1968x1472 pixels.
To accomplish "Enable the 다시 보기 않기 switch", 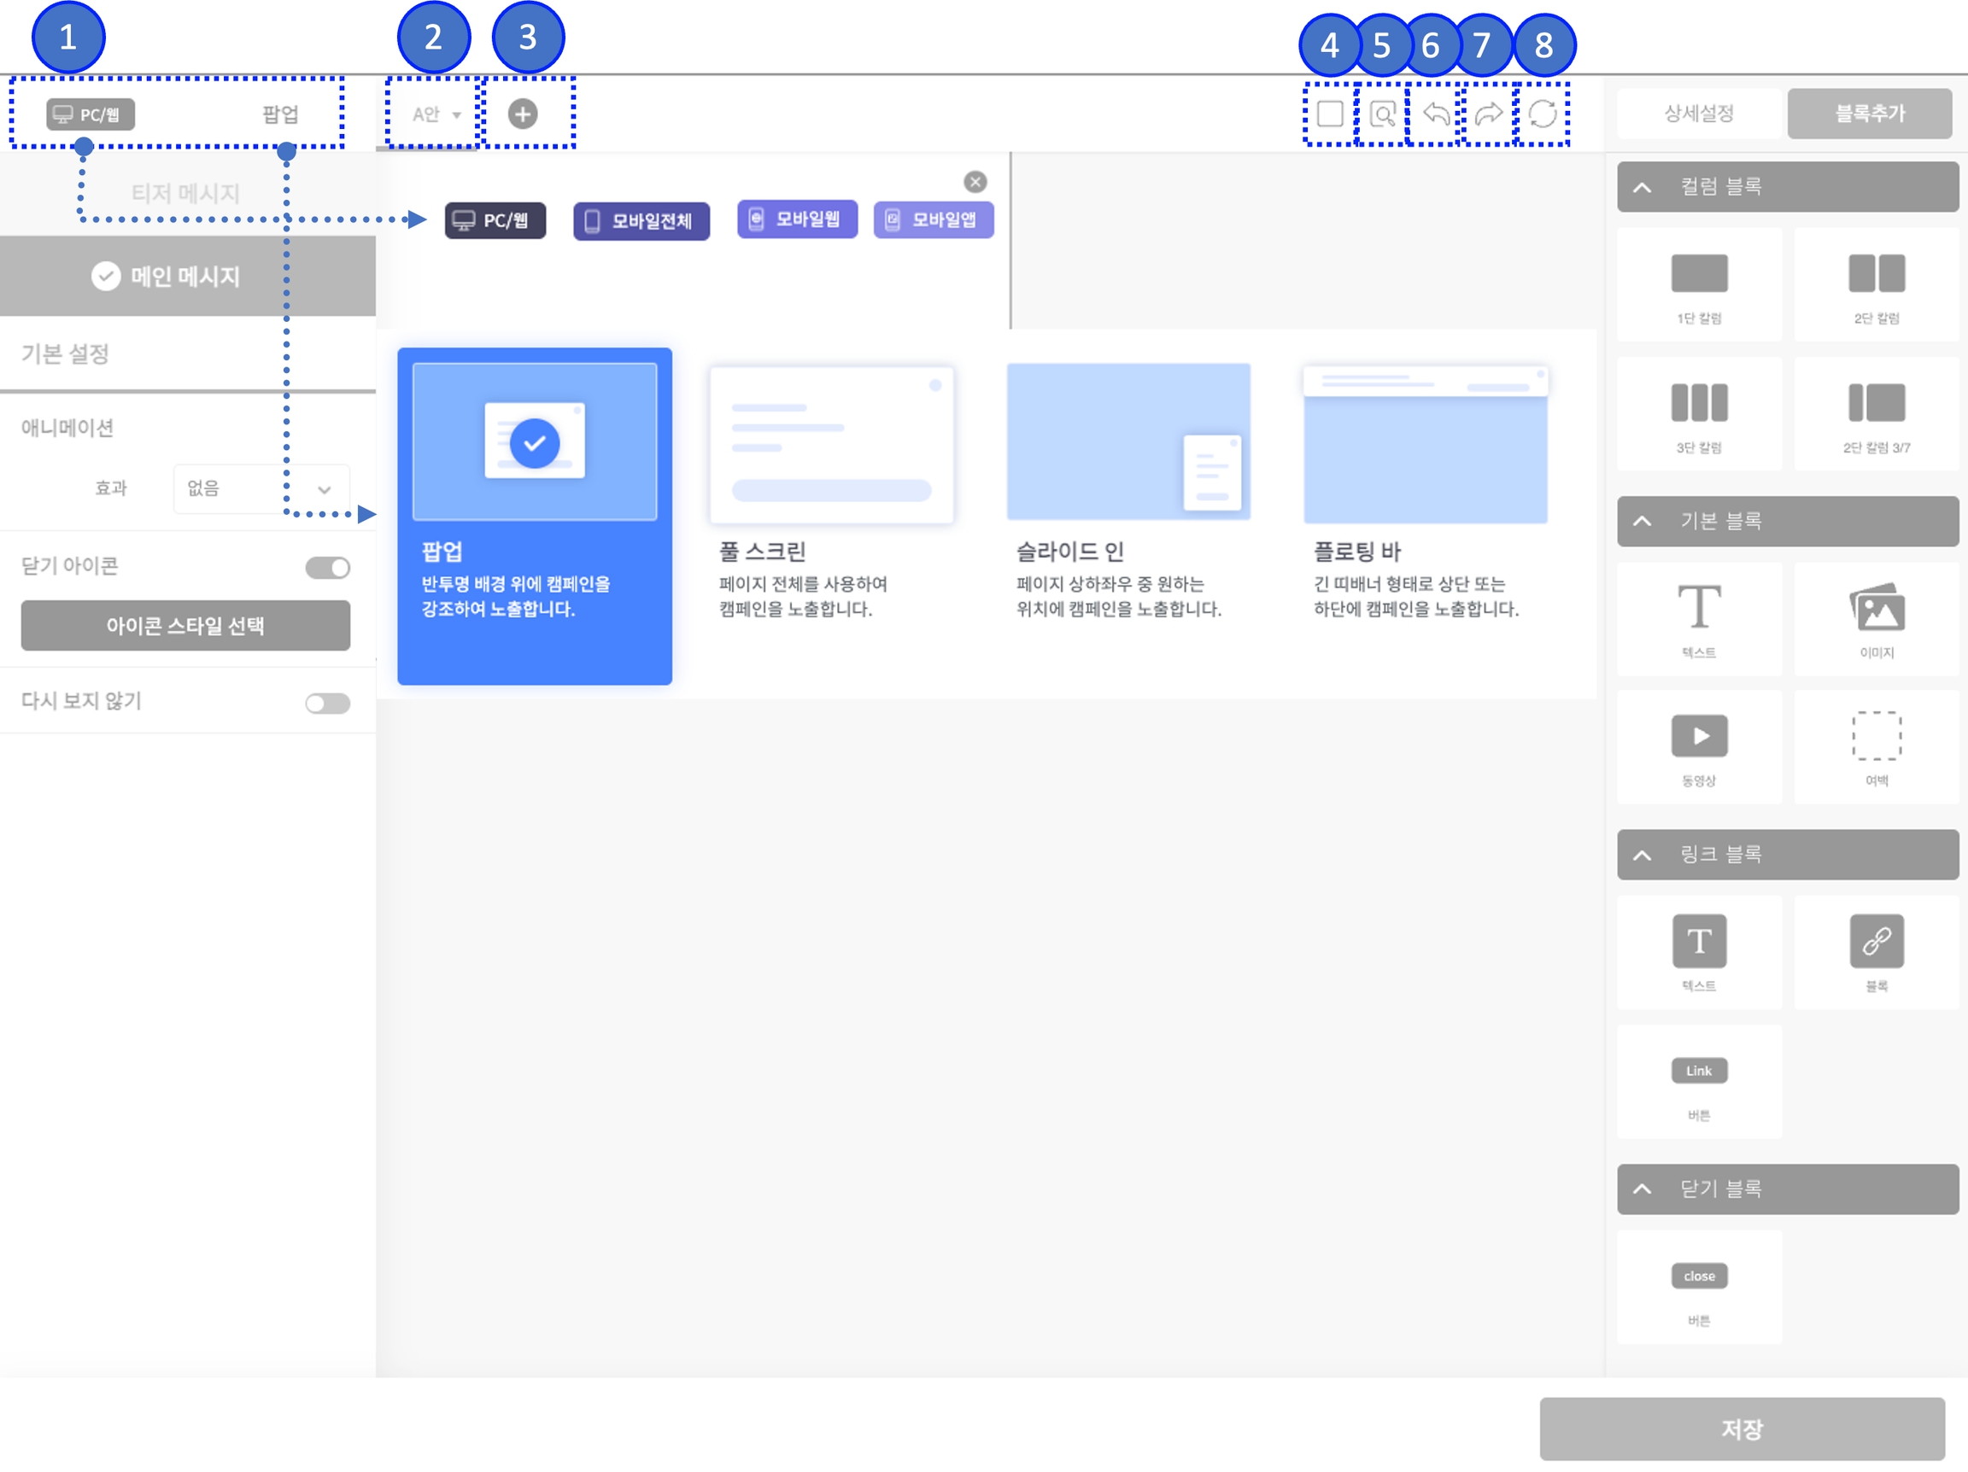I will pyautogui.click(x=327, y=704).
